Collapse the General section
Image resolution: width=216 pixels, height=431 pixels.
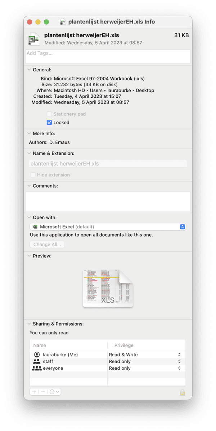[x=29, y=70]
